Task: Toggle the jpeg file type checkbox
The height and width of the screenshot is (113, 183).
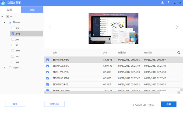Action: [x=13, y=34]
